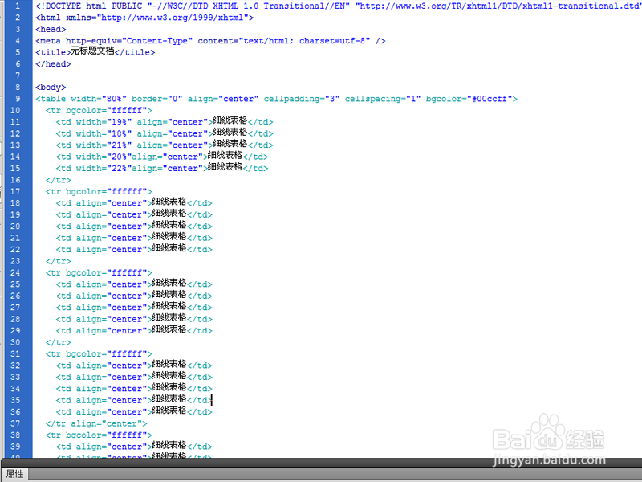Click the td code on line 39

tap(134, 446)
